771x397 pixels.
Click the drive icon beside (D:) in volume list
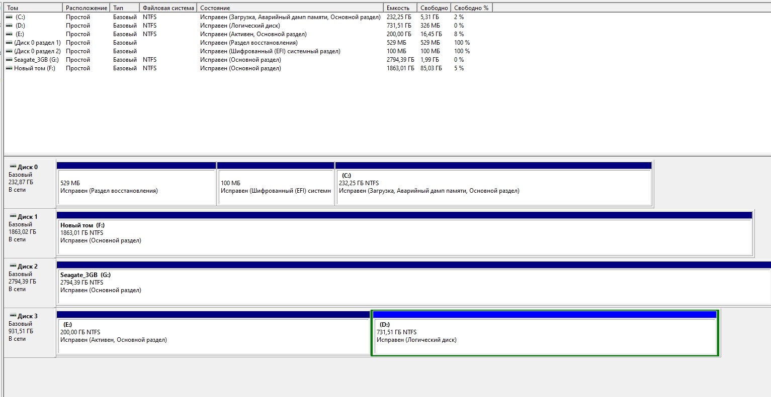click(x=9, y=26)
